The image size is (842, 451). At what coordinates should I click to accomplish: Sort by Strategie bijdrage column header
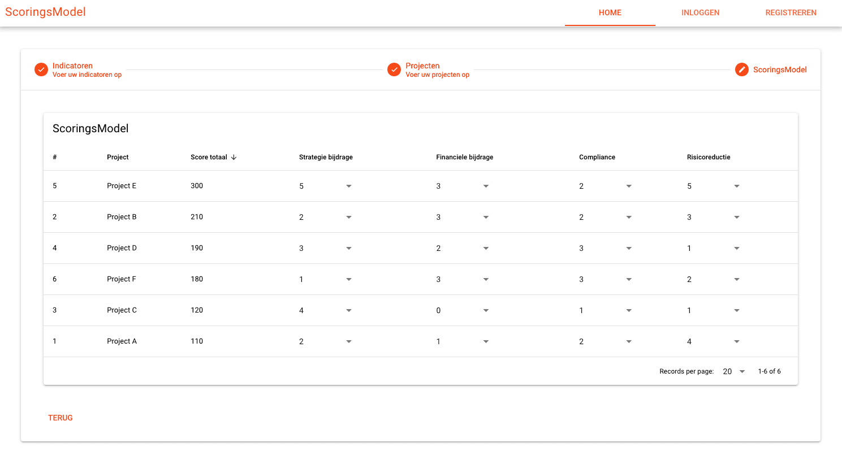326,157
